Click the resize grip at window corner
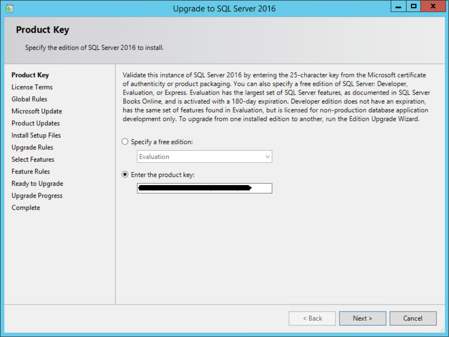 click(x=442, y=330)
